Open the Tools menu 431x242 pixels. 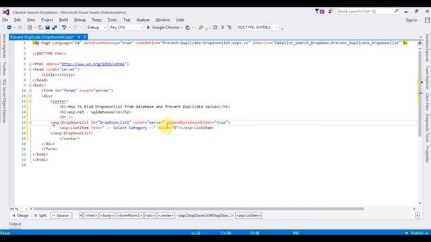pos(112,19)
